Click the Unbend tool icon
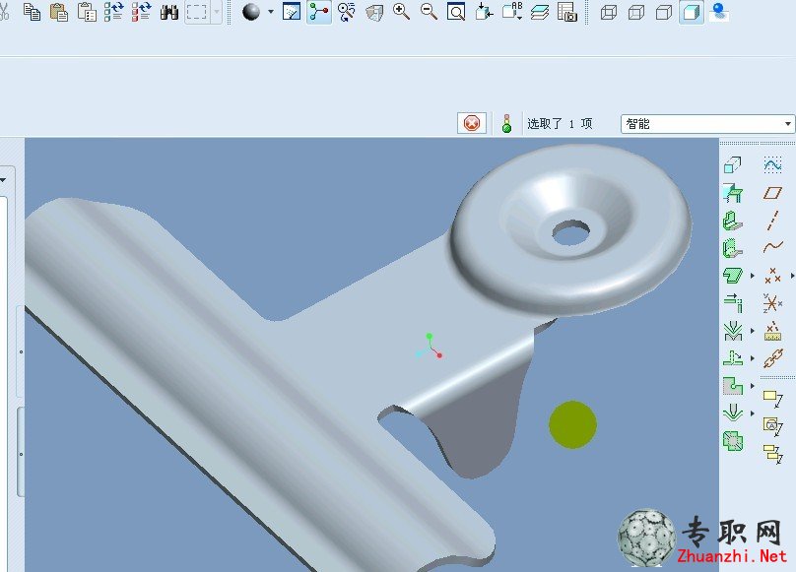Viewport: 796px width, 572px height. click(x=733, y=357)
